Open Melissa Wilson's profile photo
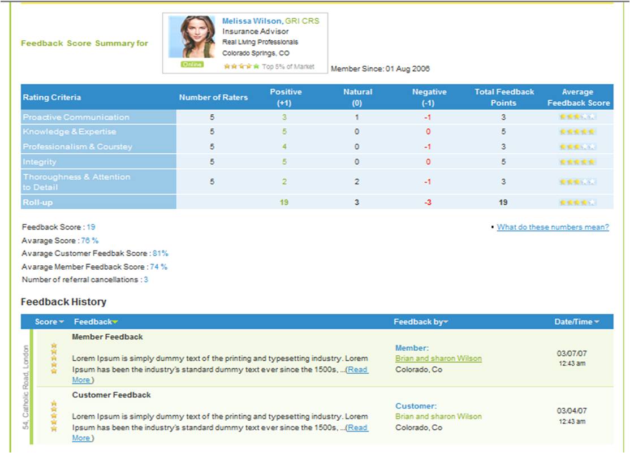This screenshot has width=630, height=453. coord(192,37)
